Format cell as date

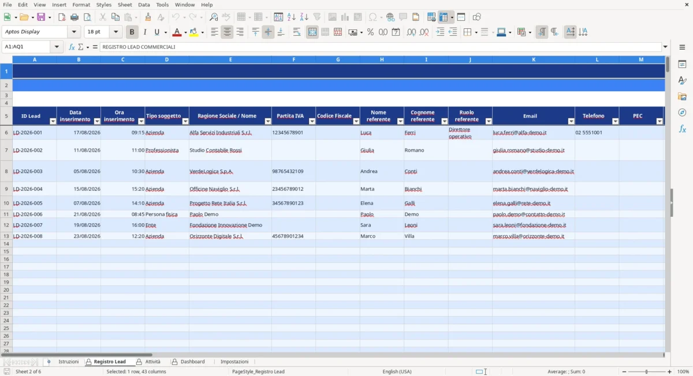coord(396,32)
